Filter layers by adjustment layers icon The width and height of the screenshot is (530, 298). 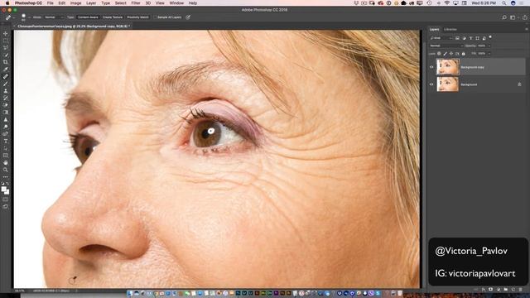[x=464, y=38]
